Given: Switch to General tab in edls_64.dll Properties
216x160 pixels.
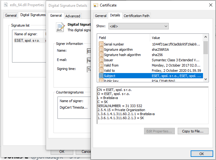Looking at the screenshot, I should (11, 15).
